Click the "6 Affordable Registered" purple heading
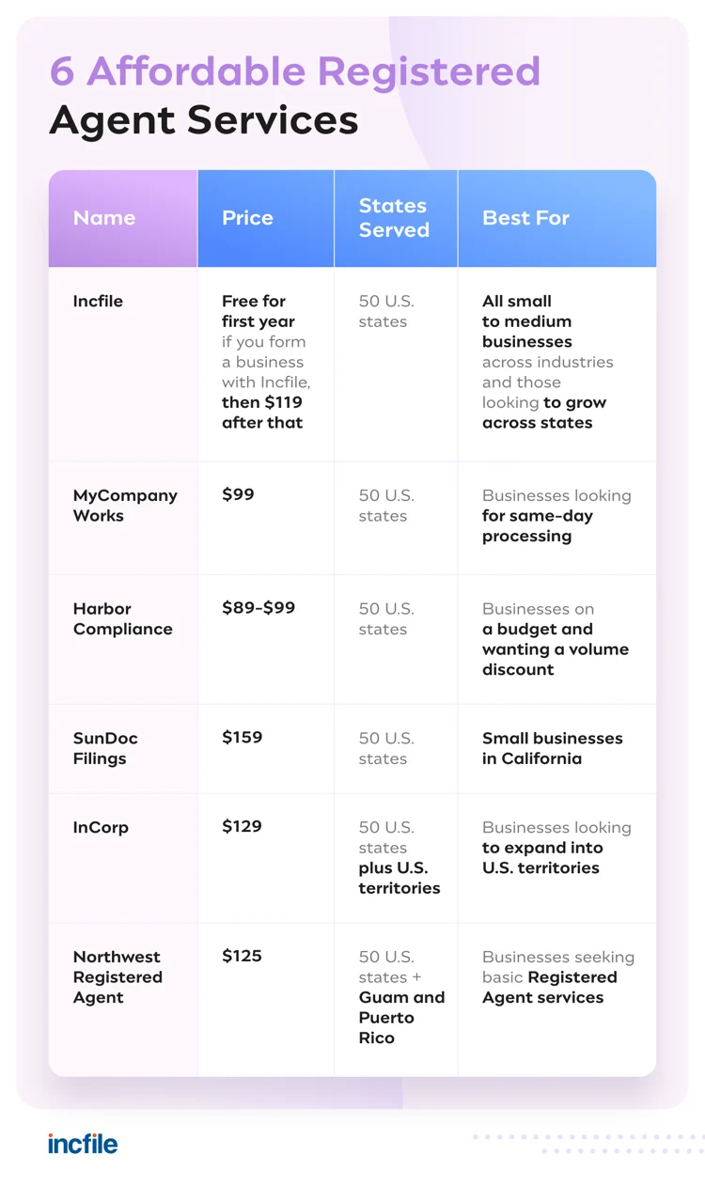The image size is (705, 1186). tap(294, 71)
